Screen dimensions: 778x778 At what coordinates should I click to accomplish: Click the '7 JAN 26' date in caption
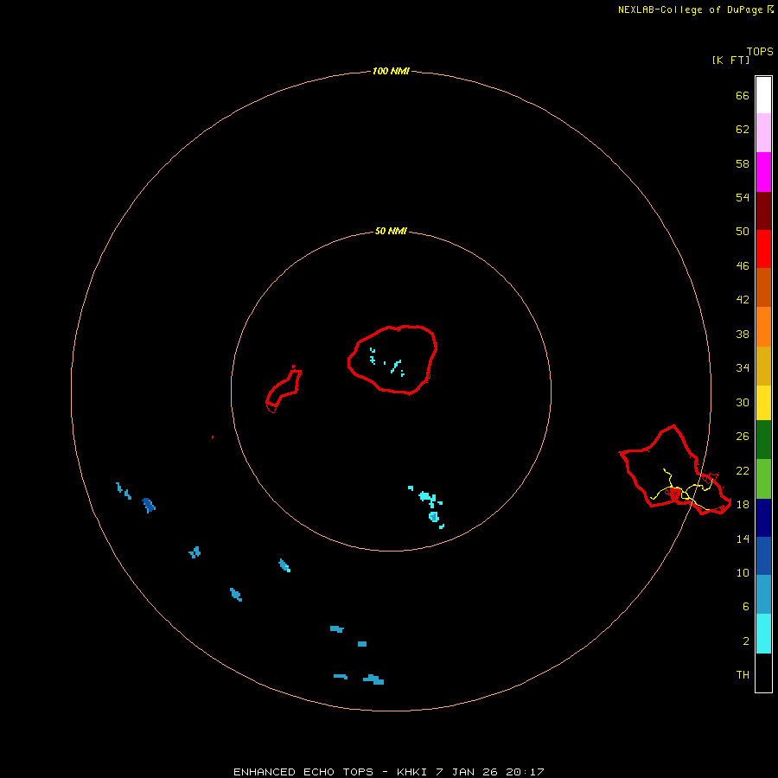click(467, 772)
